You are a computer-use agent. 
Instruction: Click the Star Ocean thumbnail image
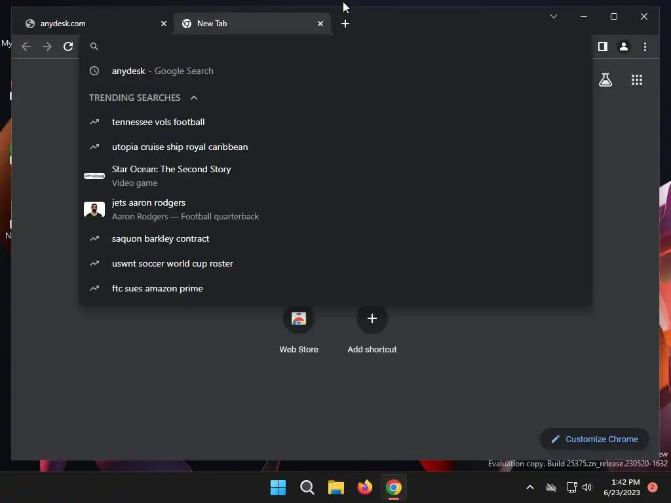click(94, 176)
